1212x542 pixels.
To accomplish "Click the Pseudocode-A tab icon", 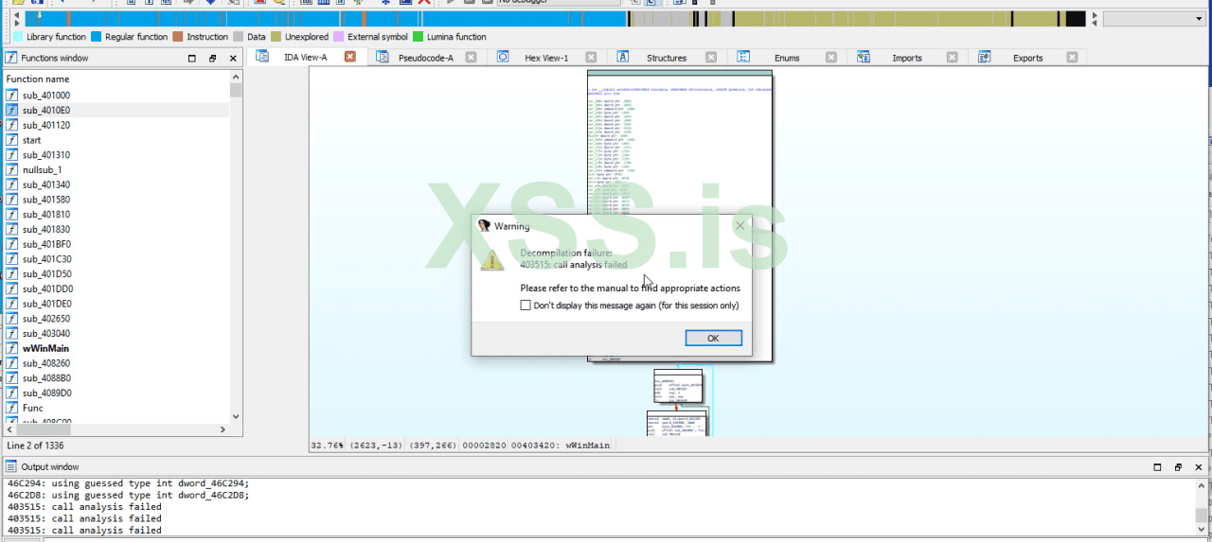I will click(383, 57).
